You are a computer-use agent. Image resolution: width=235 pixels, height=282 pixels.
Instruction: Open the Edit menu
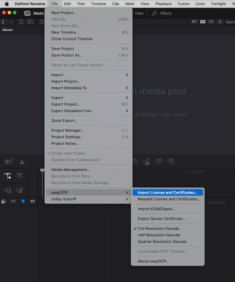pyautogui.click(x=67, y=4)
